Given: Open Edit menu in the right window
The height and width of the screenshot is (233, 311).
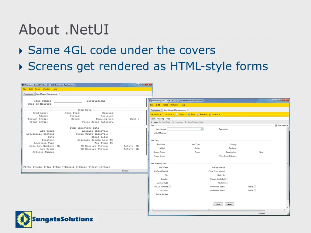Looking at the screenshot, I should coord(158,105).
